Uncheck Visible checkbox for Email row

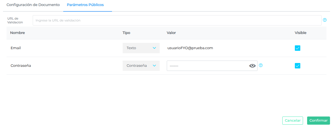click(297, 48)
